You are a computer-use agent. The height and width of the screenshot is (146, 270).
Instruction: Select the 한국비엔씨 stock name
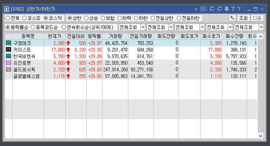tap(24, 56)
